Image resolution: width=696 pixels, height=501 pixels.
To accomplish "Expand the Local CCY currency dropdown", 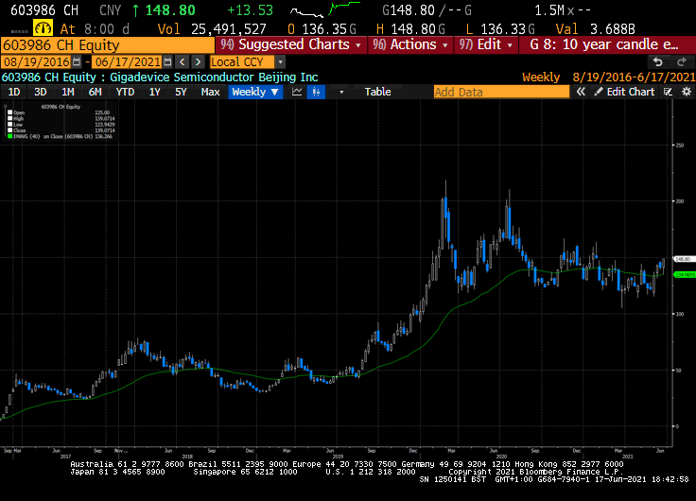I will [x=280, y=62].
